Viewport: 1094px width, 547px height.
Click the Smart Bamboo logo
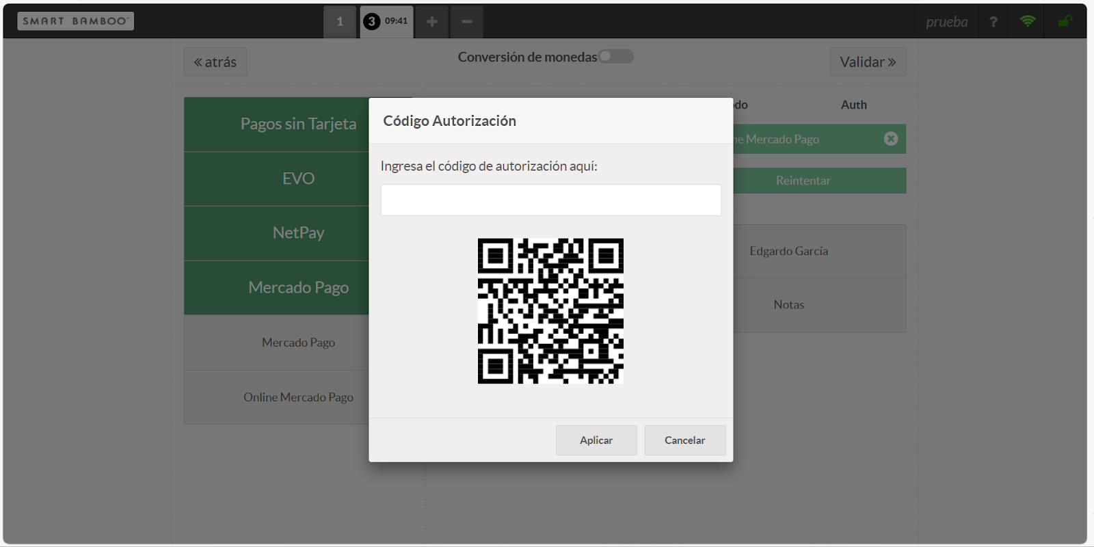coord(75,21)
